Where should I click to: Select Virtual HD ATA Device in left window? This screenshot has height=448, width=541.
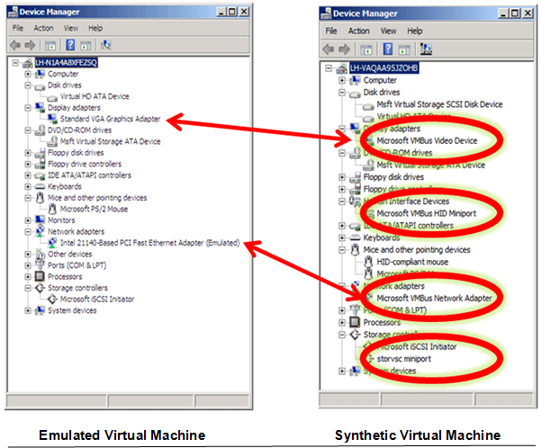point(95,96)
